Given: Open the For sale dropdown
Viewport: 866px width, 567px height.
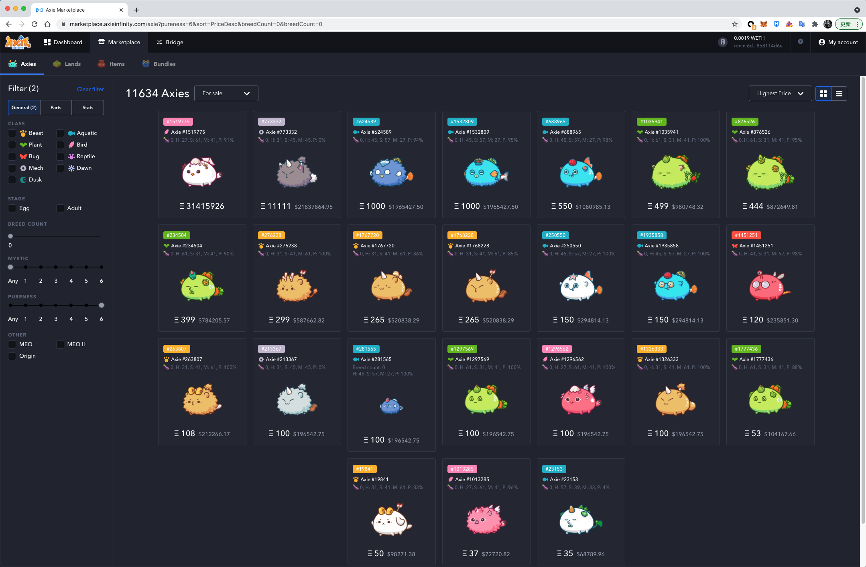Looking at the screenshot, I should [226, 93].
